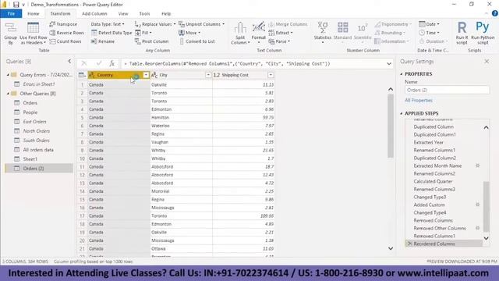The image size is (499, 281).
Task: Click the Oakville cell in row 1
Action: [x=181, y=85]
